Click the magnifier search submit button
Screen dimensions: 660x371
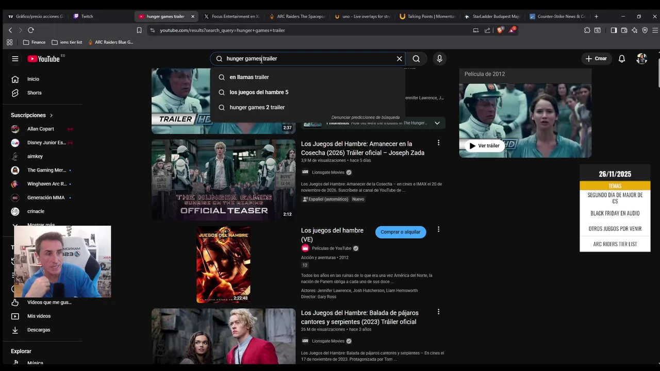416,59
